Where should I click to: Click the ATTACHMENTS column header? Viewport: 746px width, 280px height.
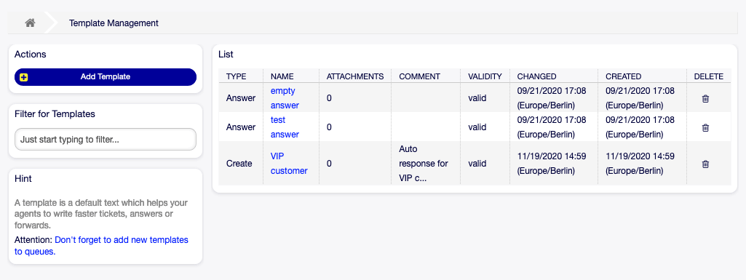point(355,76)
